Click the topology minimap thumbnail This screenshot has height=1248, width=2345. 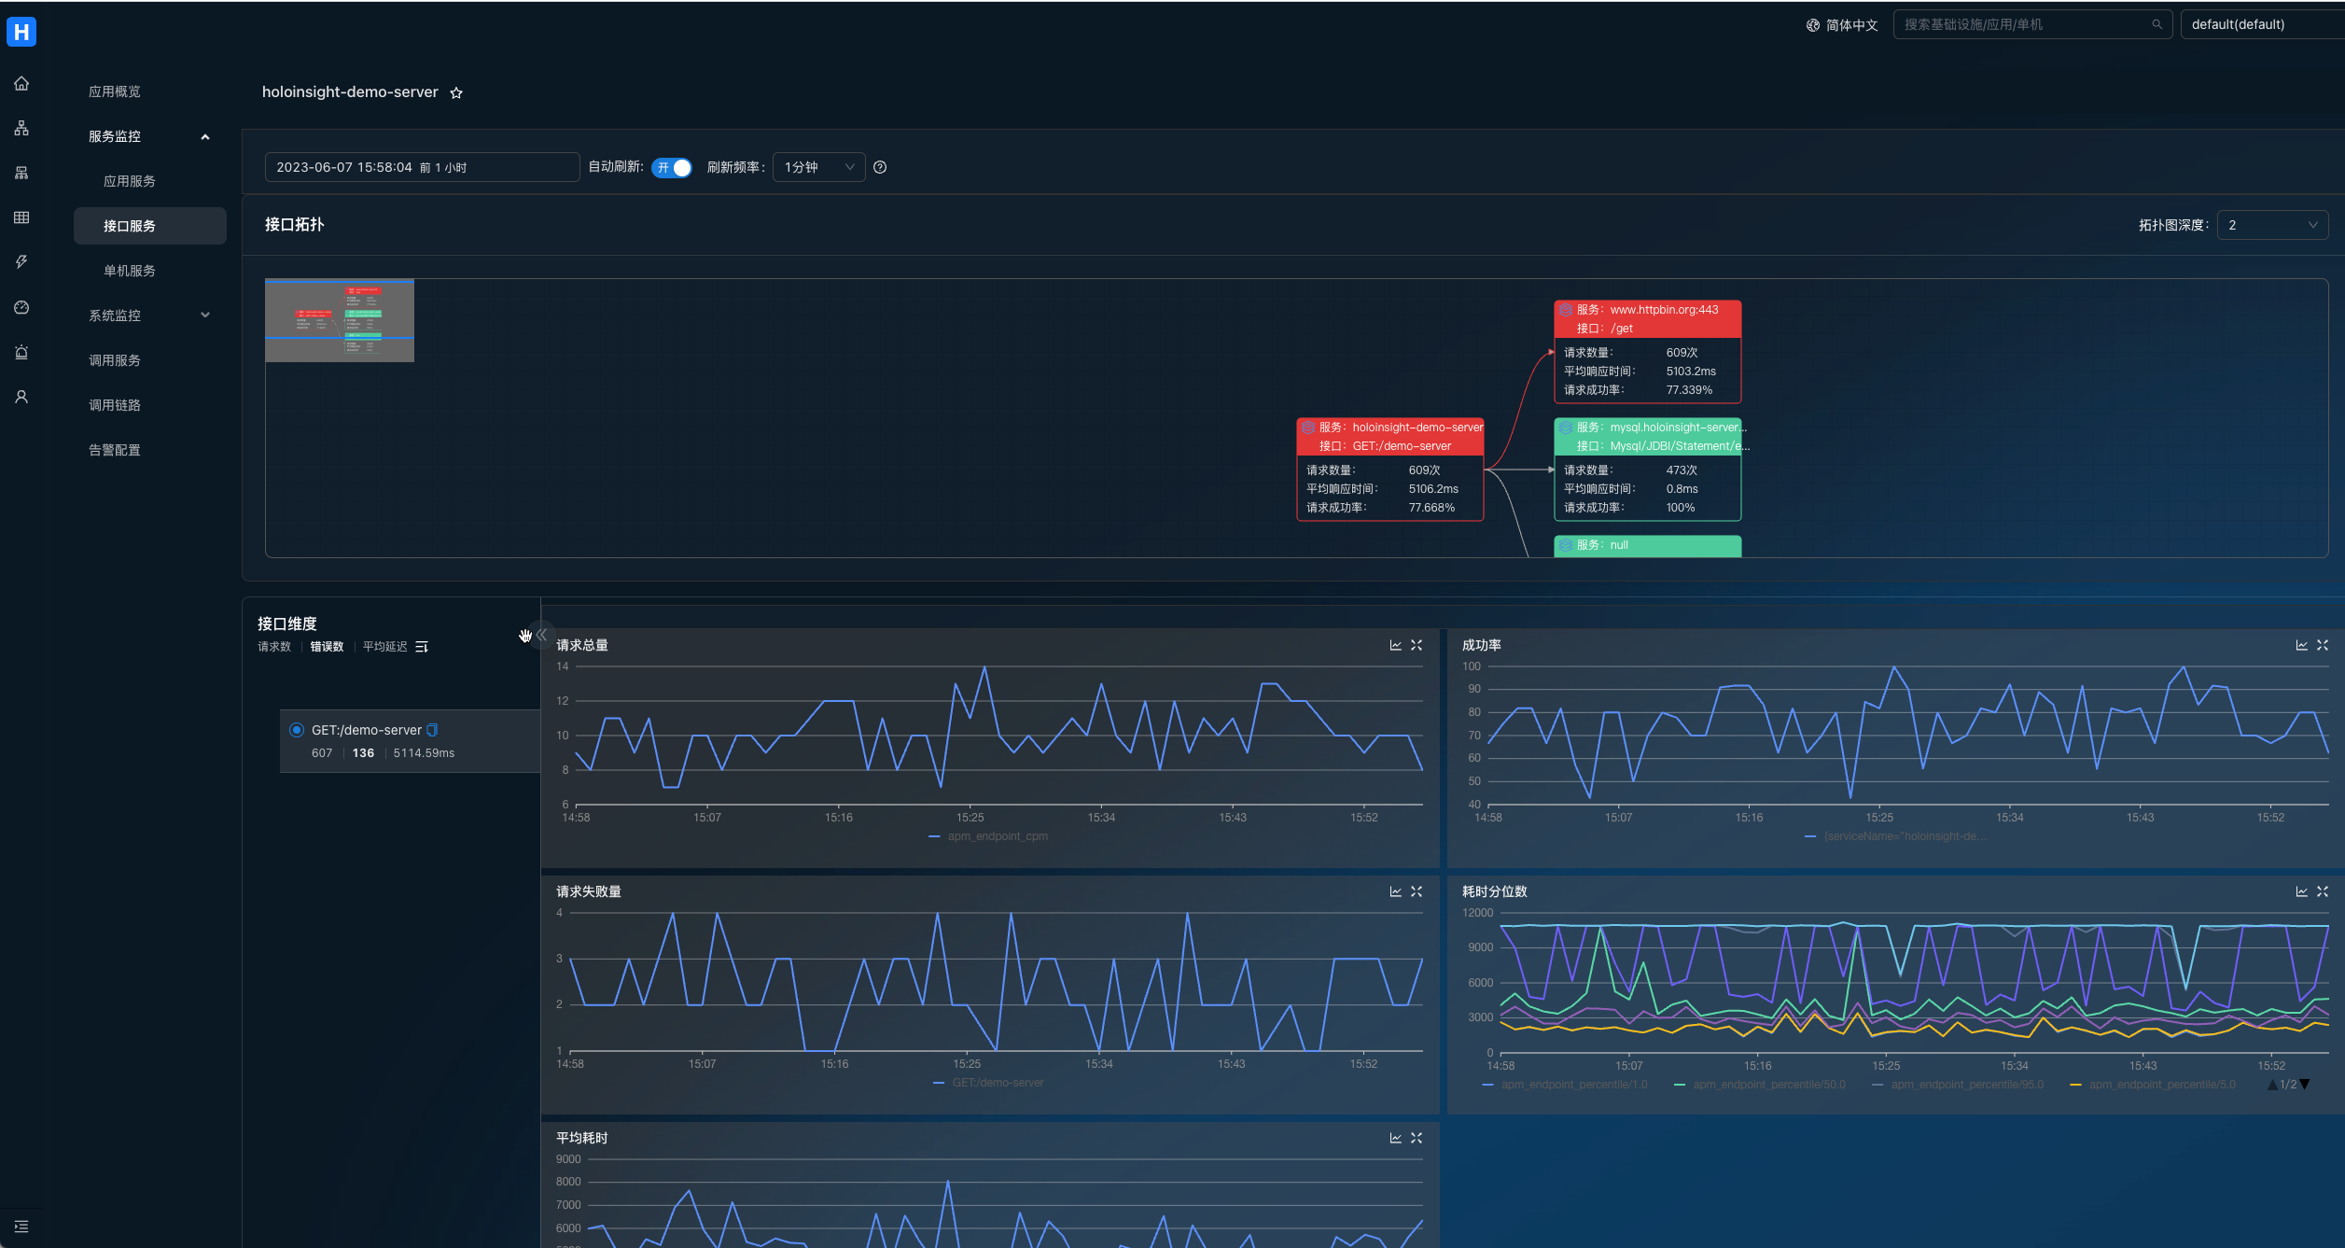(x=340, y=320)
